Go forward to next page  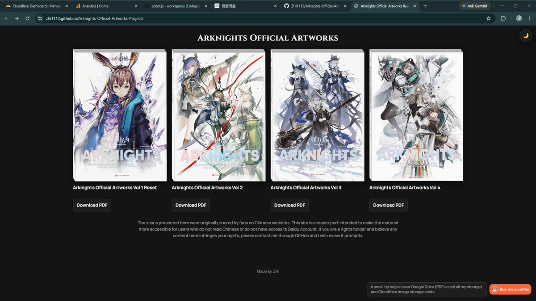pyautogui.click(x=17, y=18)
